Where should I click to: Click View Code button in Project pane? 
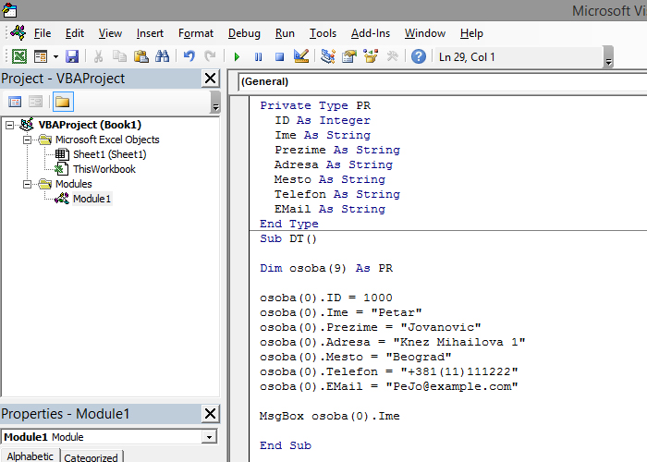pyautogui.click(x=15, y=102)
